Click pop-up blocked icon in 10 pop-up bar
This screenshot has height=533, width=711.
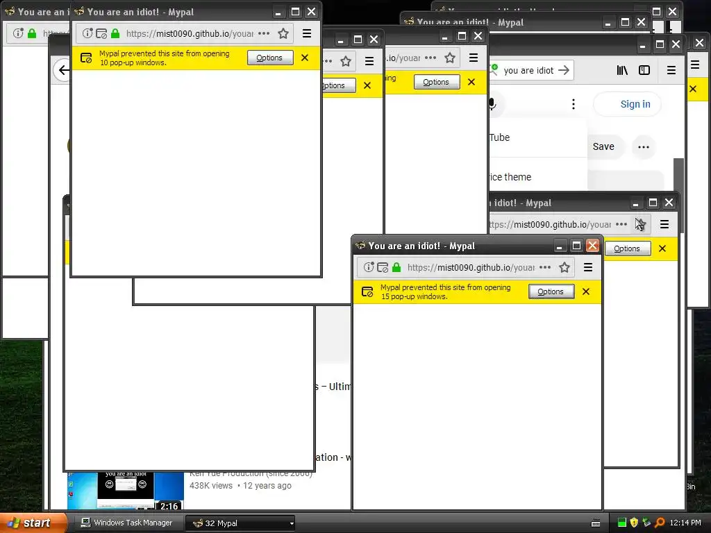tap(85, 58)
